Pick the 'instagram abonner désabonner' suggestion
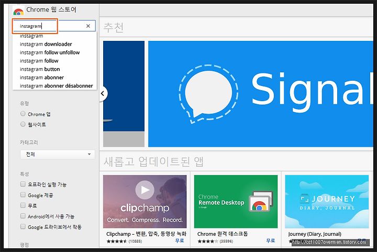Viewport: 377px width, 252px height. (56, 86)
